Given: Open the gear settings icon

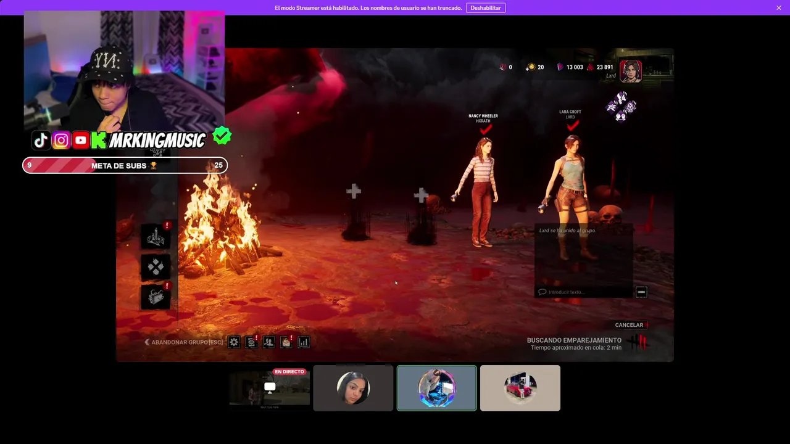Looking at the screenshot, I should (234, 342).
